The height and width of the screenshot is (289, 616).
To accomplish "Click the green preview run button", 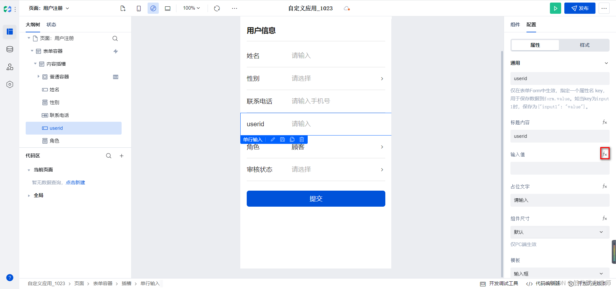I will point(555,8).
